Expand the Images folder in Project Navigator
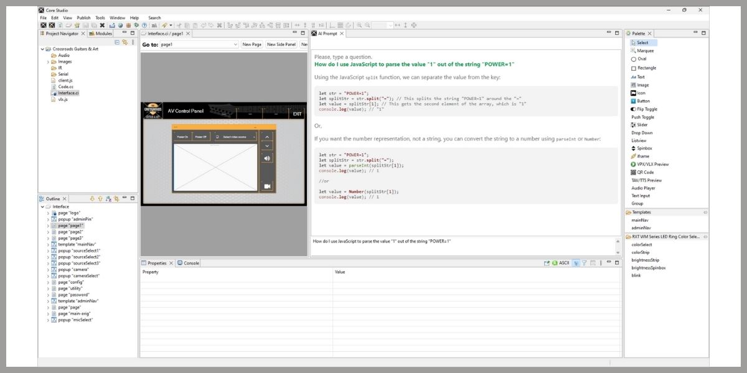 (48, 62)
